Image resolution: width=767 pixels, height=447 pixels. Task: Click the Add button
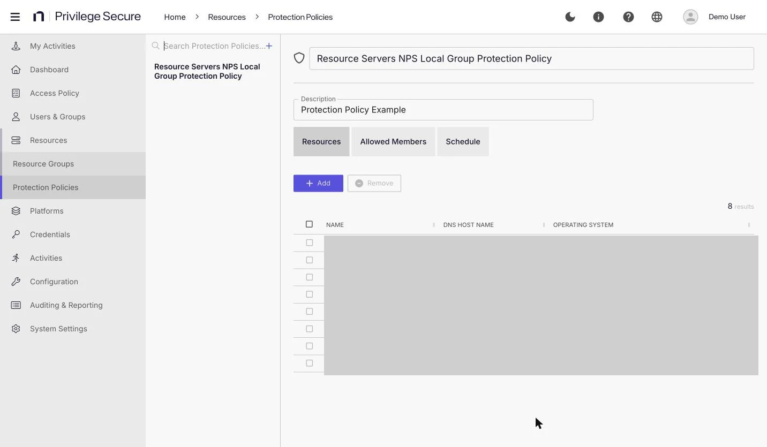[318, 183]
